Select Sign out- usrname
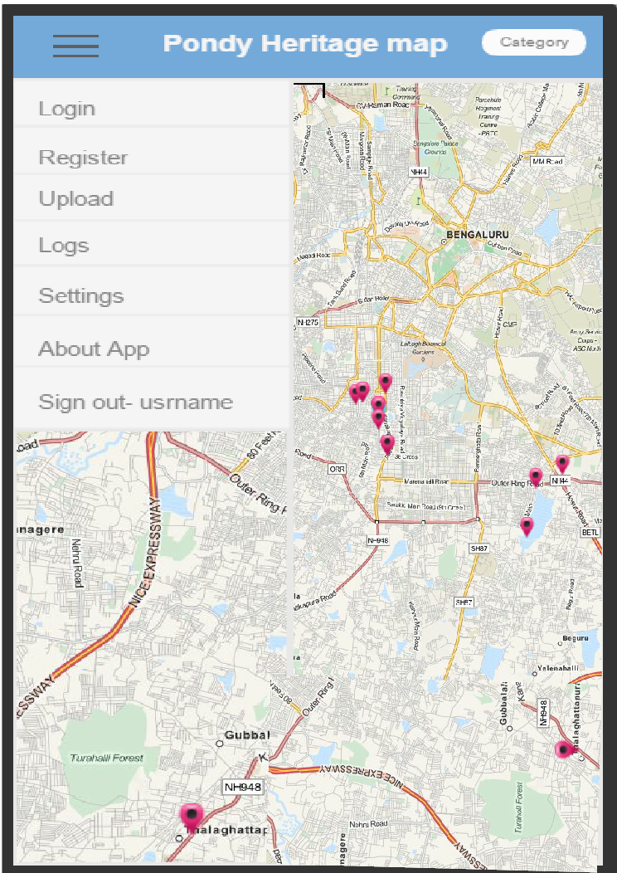This screenshot has width=617, height=873. point(151,398)
